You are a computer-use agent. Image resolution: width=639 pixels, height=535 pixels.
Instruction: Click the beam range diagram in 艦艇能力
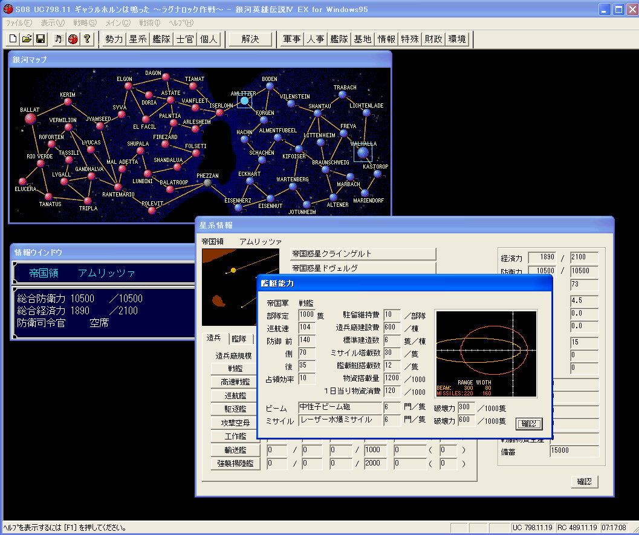coord(486,354)
